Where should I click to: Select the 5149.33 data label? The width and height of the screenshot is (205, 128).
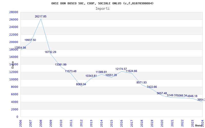[x=172, y=95]
